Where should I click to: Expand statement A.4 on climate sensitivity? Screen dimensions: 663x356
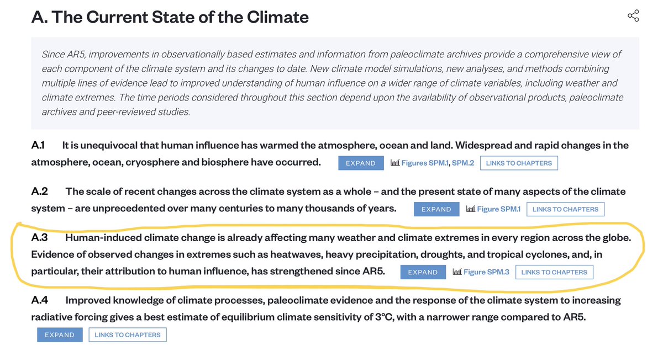tap(60, 334)
